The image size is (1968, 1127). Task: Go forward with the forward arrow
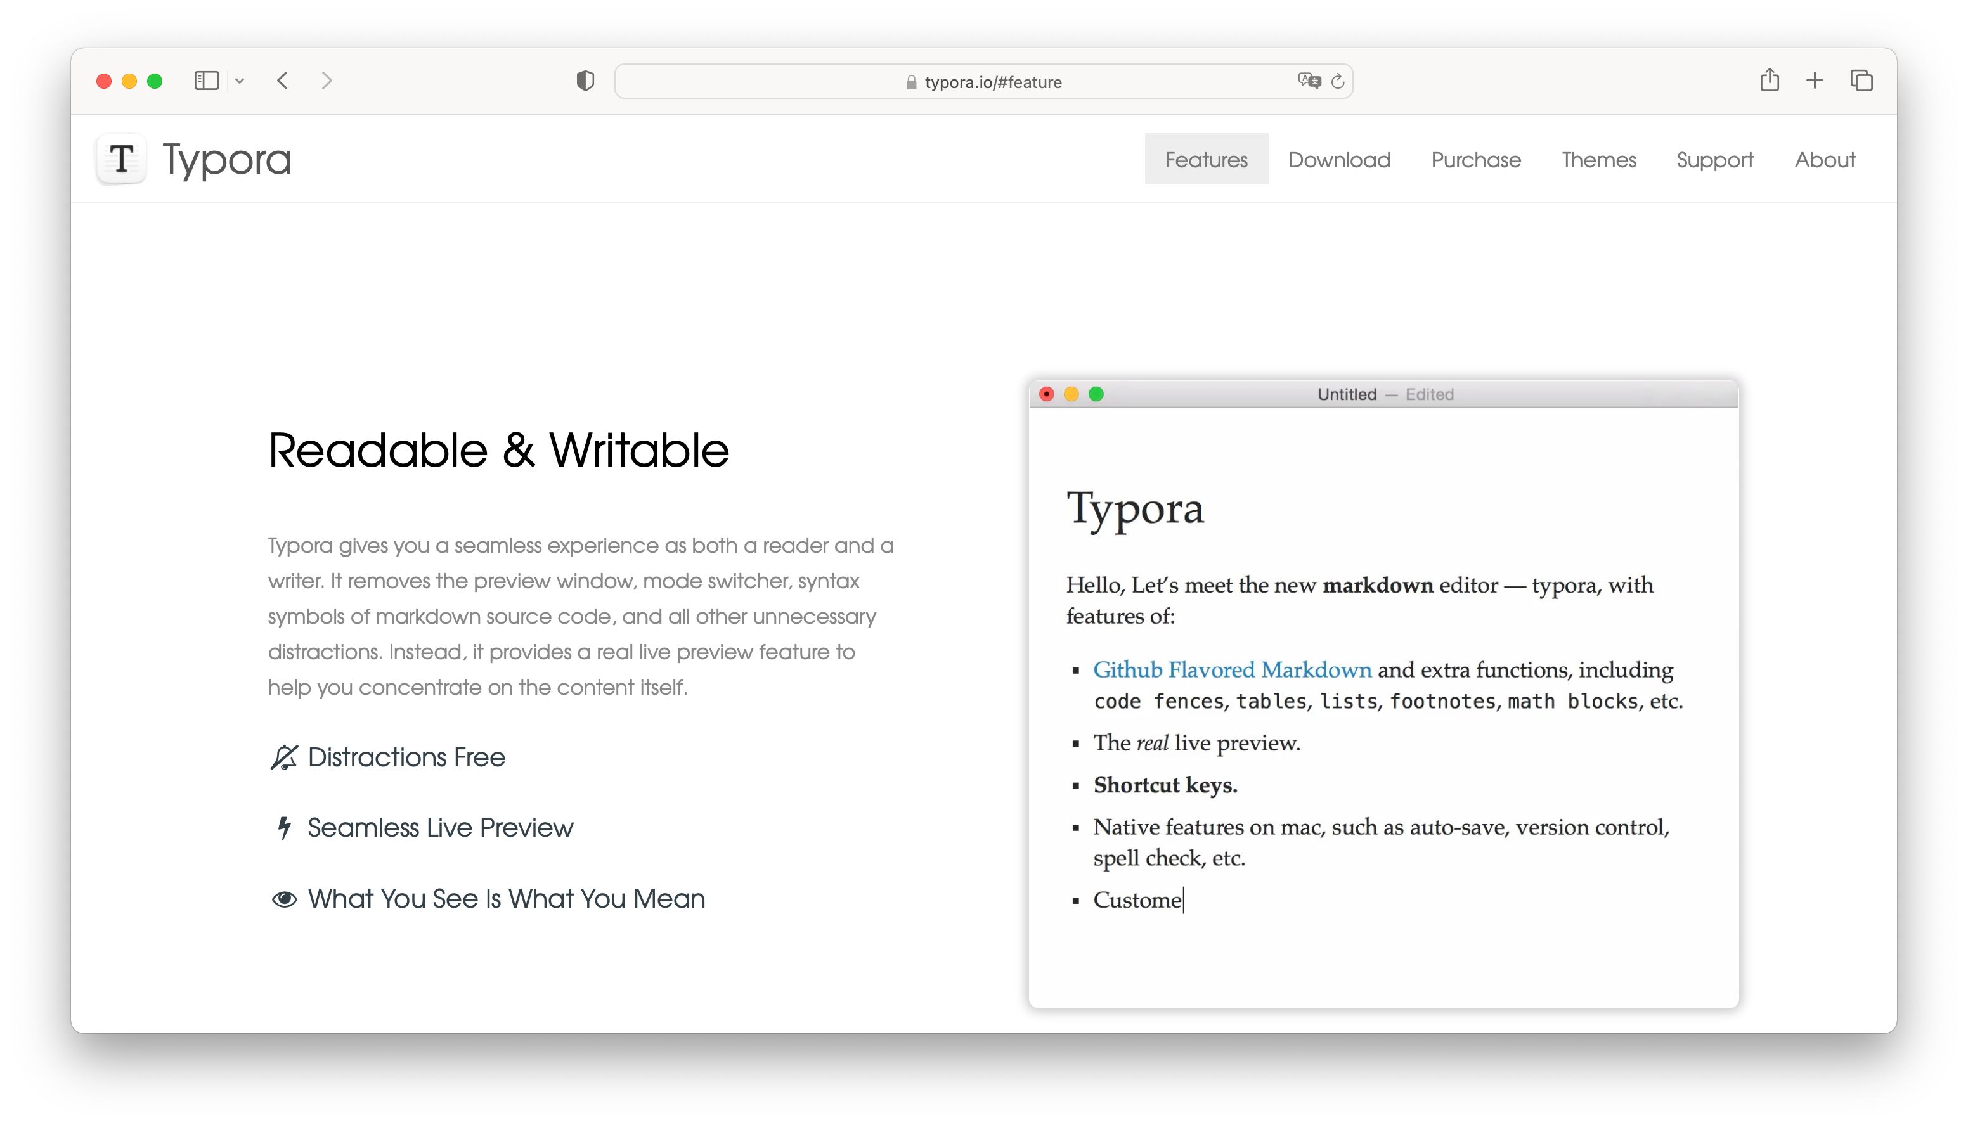[327, 80]
